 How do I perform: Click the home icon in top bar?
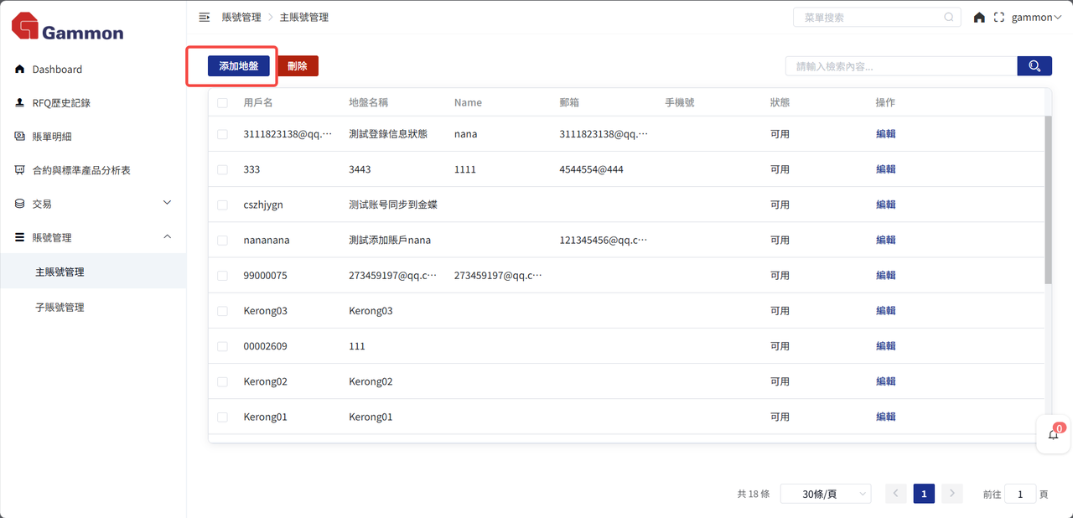click(x=979, y=18)
